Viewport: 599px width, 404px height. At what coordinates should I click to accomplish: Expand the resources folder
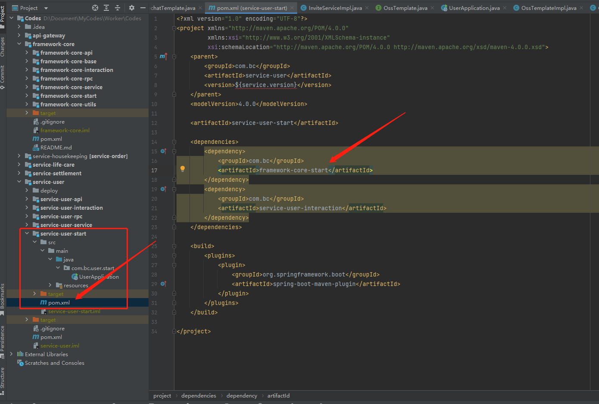click(50, 285)
